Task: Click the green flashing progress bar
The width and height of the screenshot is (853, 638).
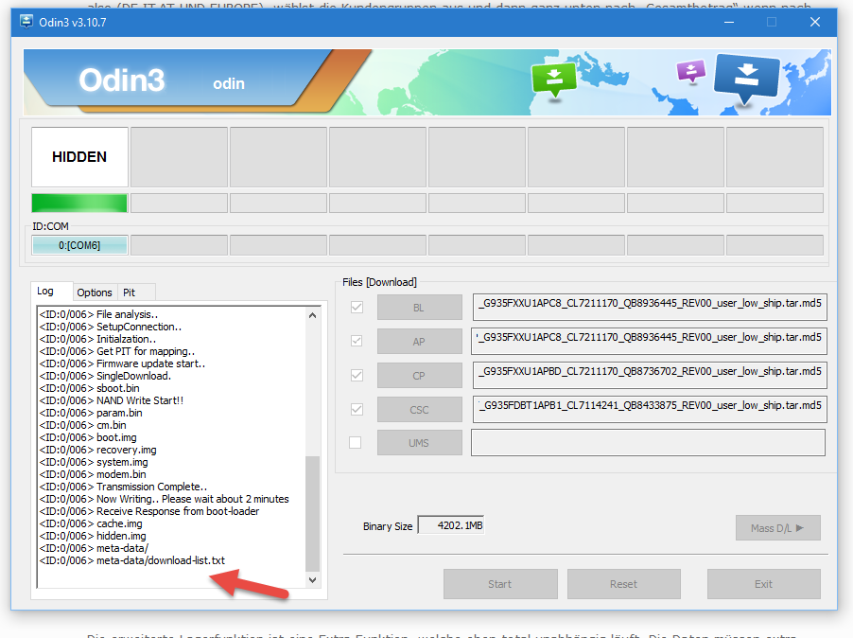Action: (x=79, y=203)
